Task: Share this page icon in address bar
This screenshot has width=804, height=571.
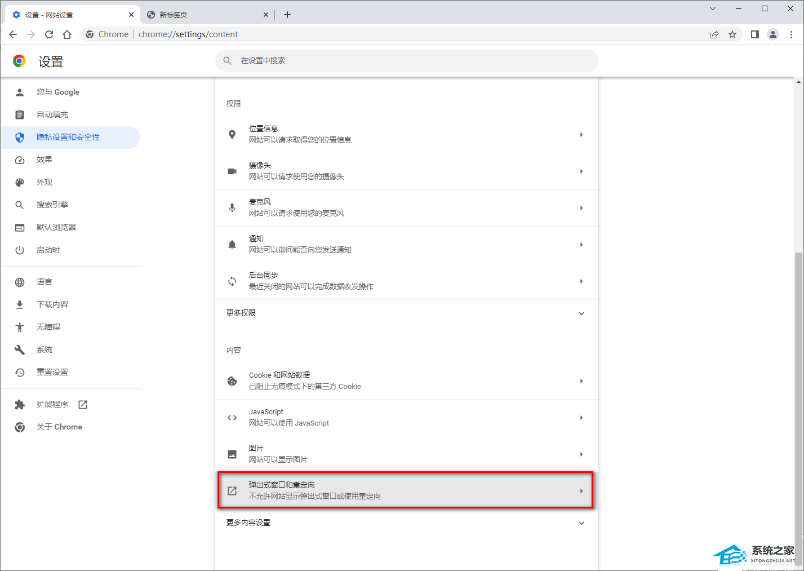Action: point(714,34)
